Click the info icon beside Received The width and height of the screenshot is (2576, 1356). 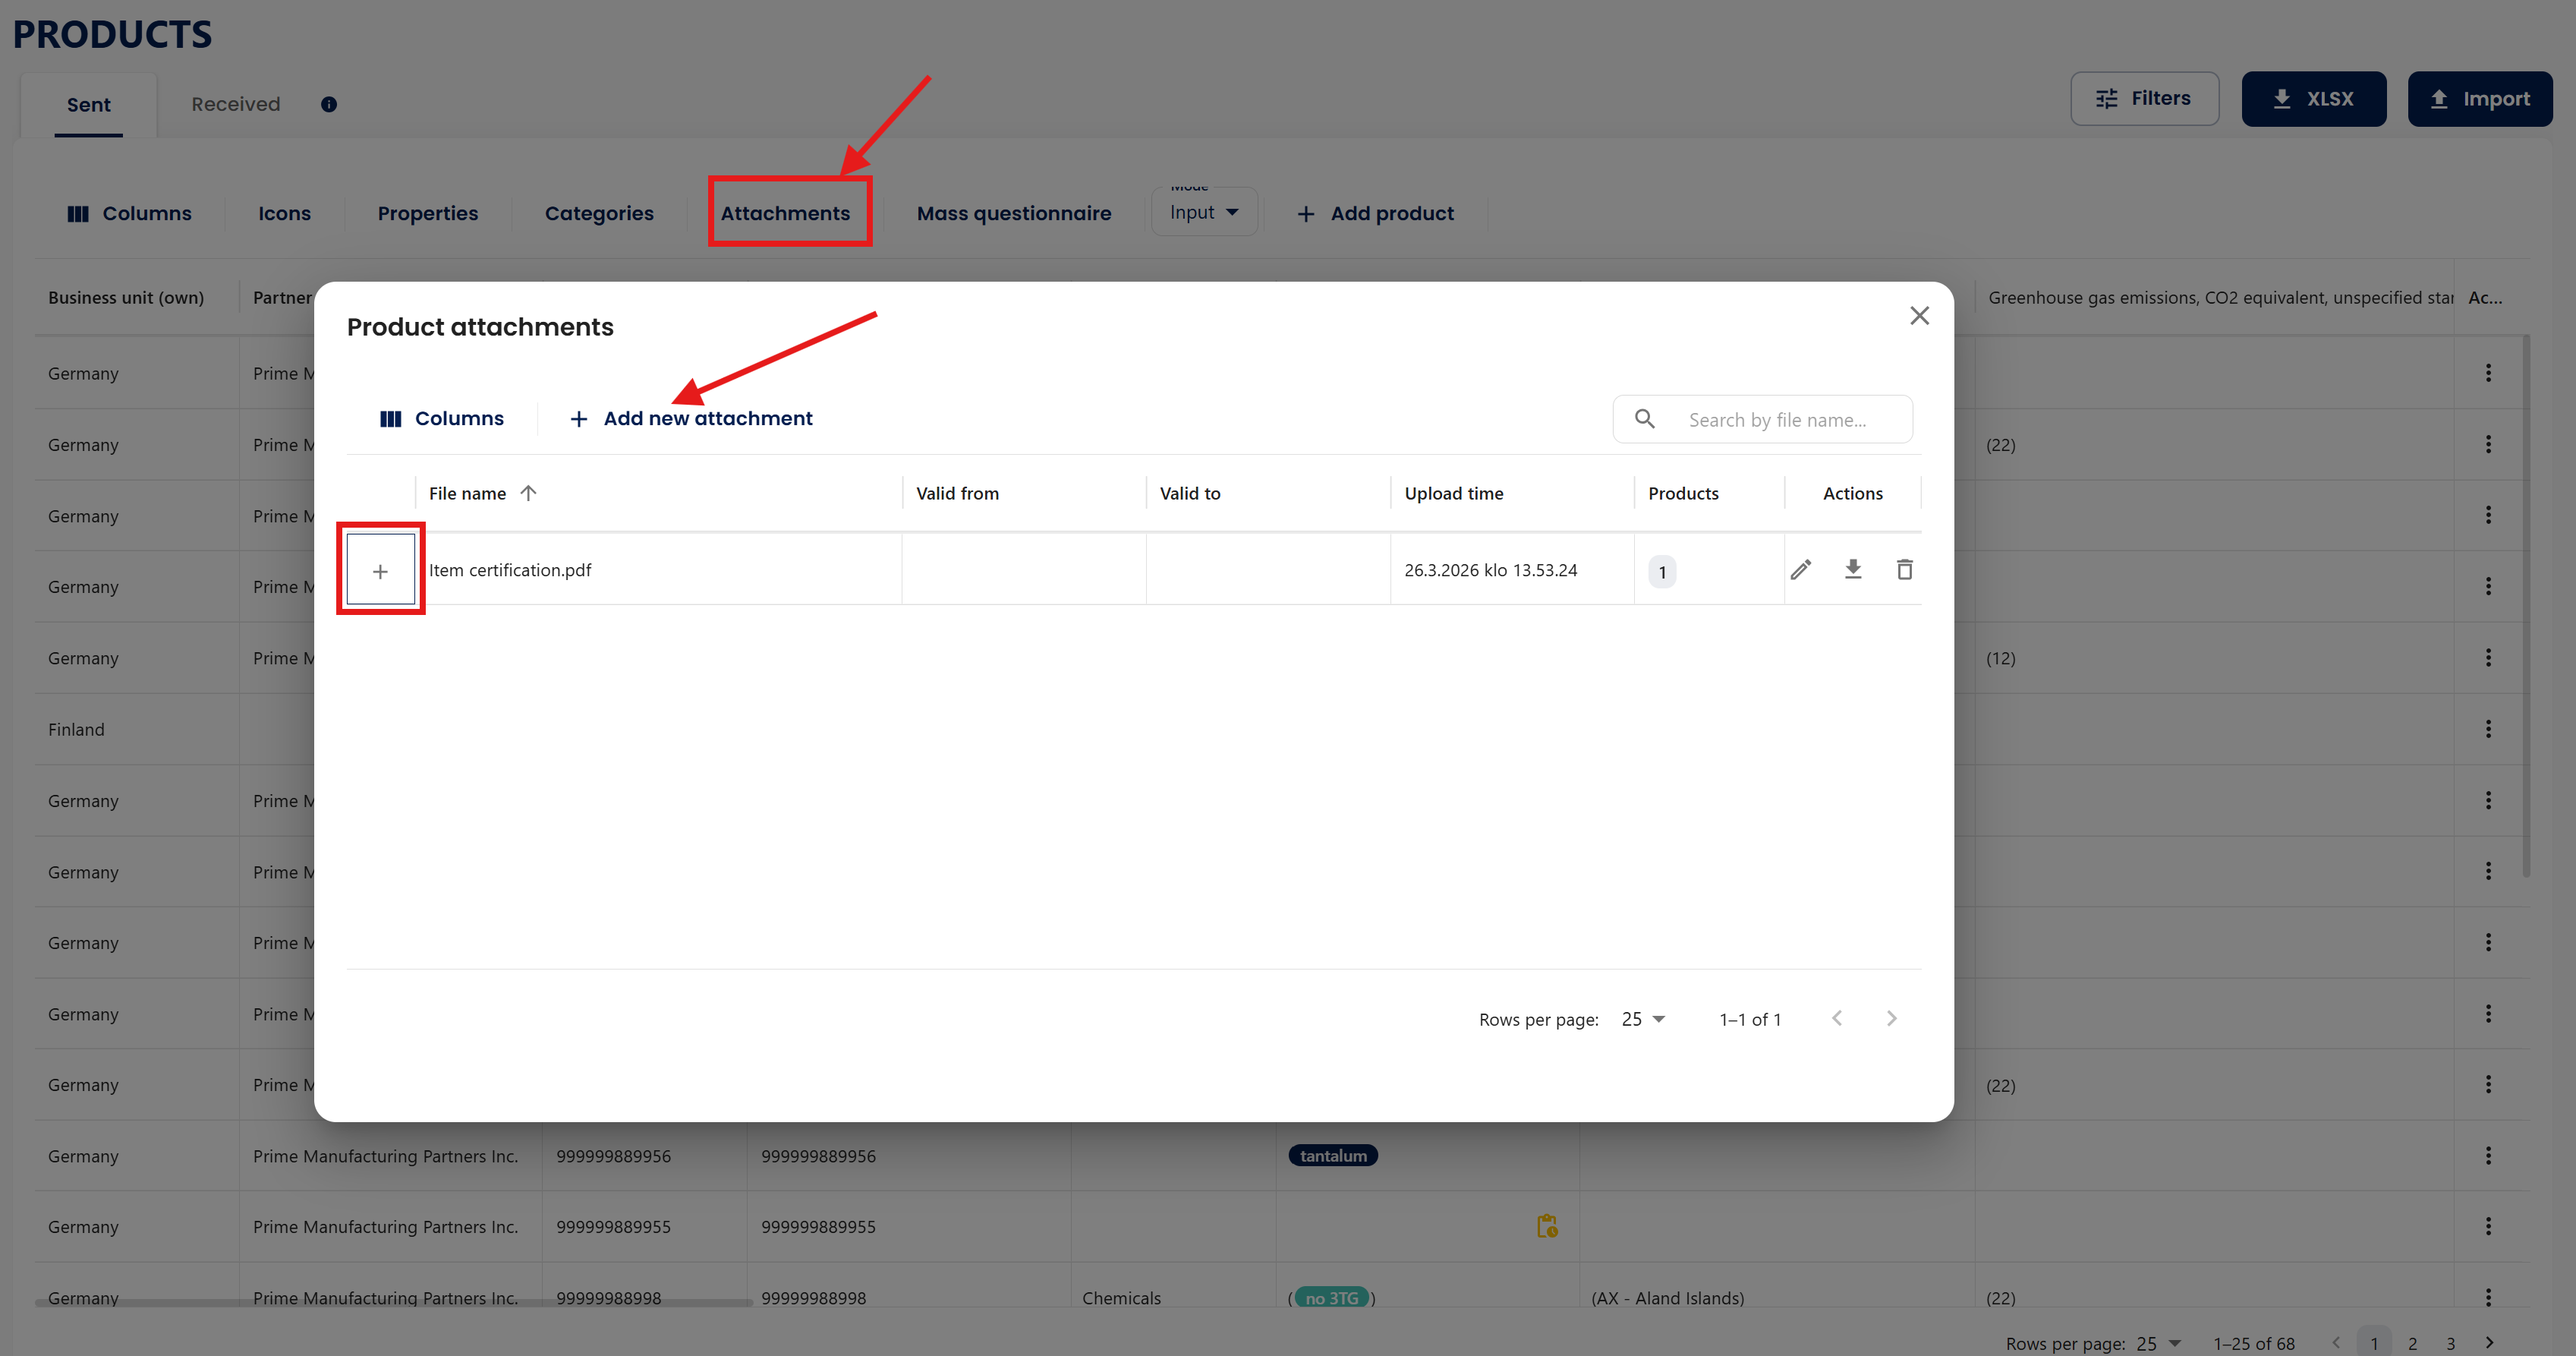pyautogui.click(x=328, y=104)
